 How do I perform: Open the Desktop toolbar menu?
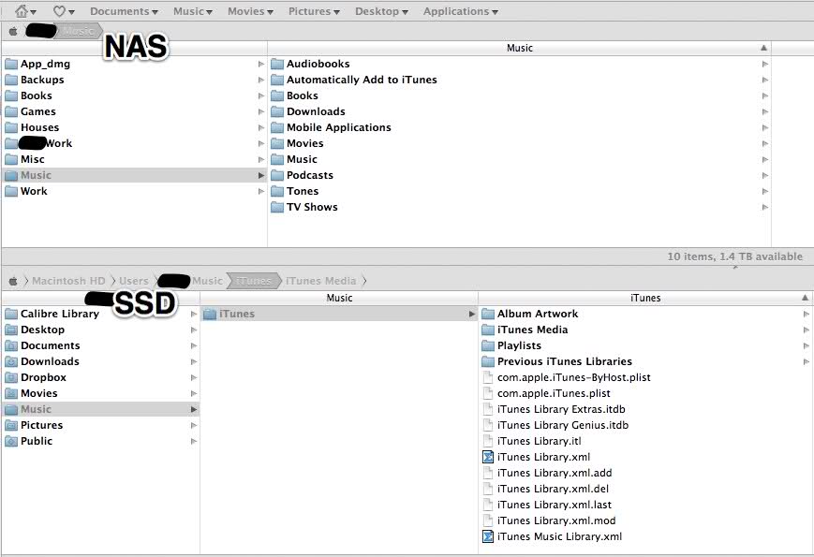pyautogui.click(x=381, y=11)
